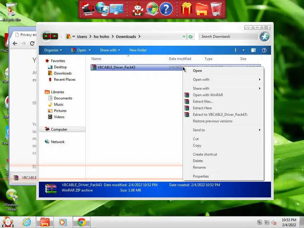Reload the page in Chrome window

(x=32, y=43)
